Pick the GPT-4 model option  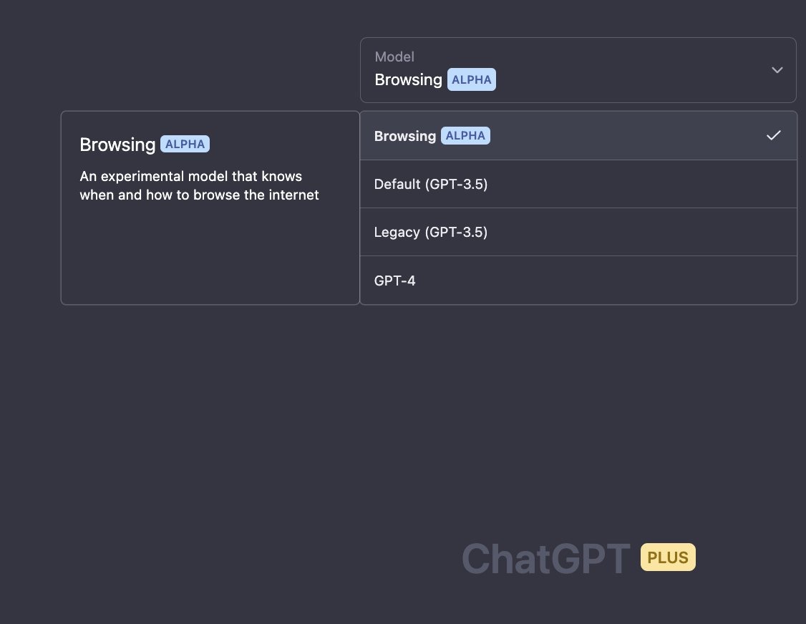395,281
